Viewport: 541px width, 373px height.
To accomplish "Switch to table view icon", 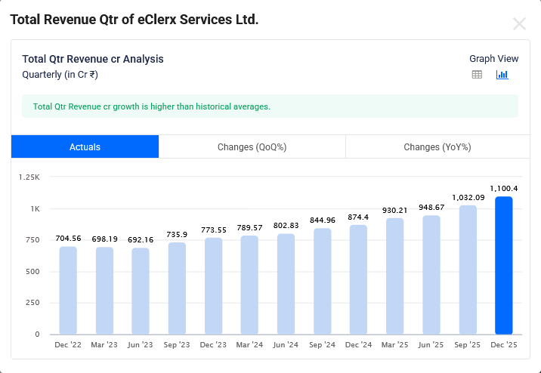I will click(x=477, y=75).
